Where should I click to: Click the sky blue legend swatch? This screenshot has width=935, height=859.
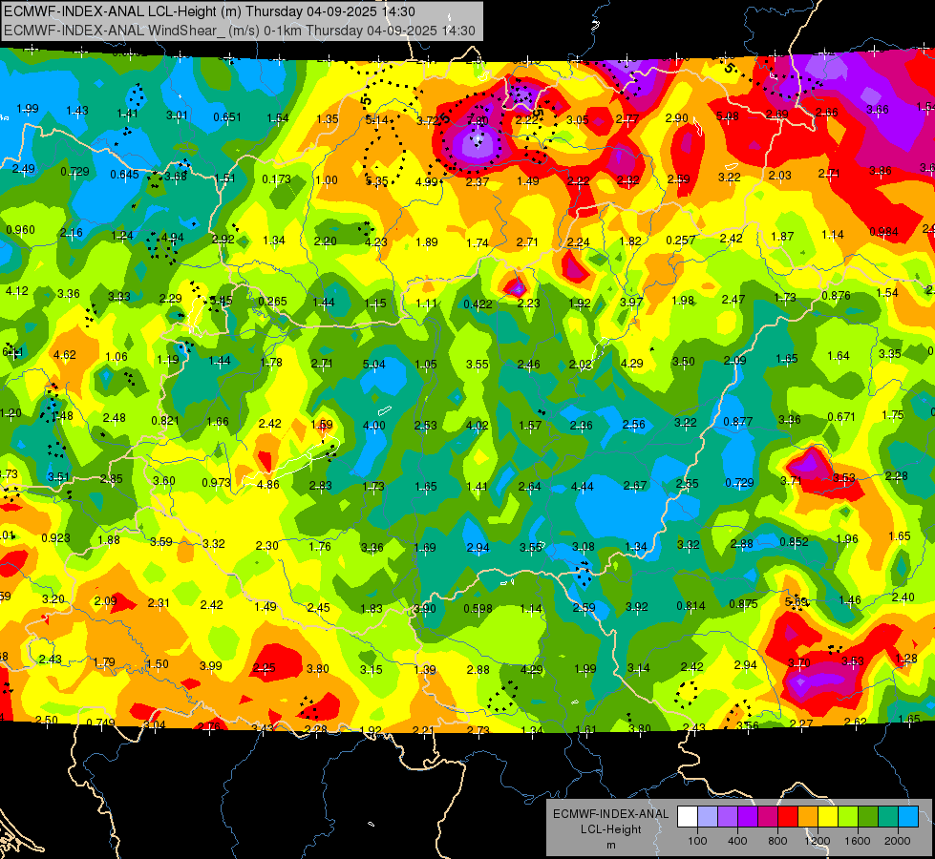[908, 817]
